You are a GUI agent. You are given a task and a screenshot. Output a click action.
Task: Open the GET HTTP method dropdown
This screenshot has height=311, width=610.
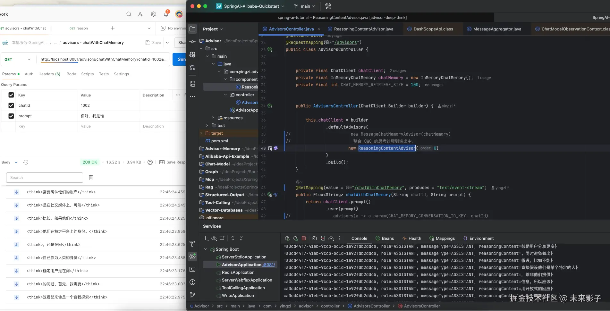[18, 59]
